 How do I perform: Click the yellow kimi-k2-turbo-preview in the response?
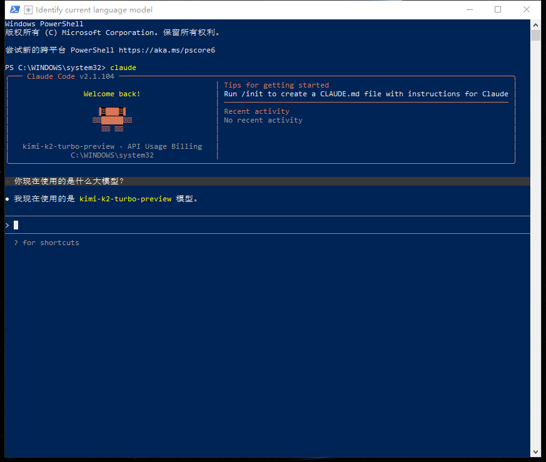(125, 199)
